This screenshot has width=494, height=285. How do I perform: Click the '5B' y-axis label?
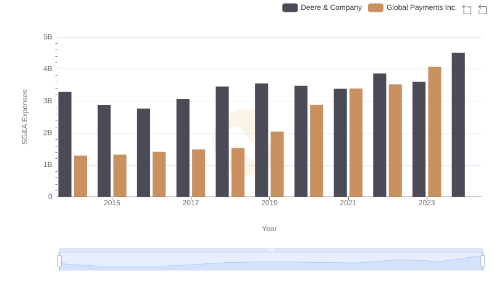click(x=48, y=37)
